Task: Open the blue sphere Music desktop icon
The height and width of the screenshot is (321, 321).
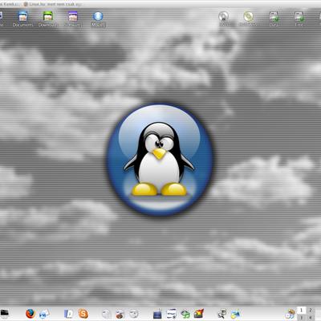Action: 98,17
